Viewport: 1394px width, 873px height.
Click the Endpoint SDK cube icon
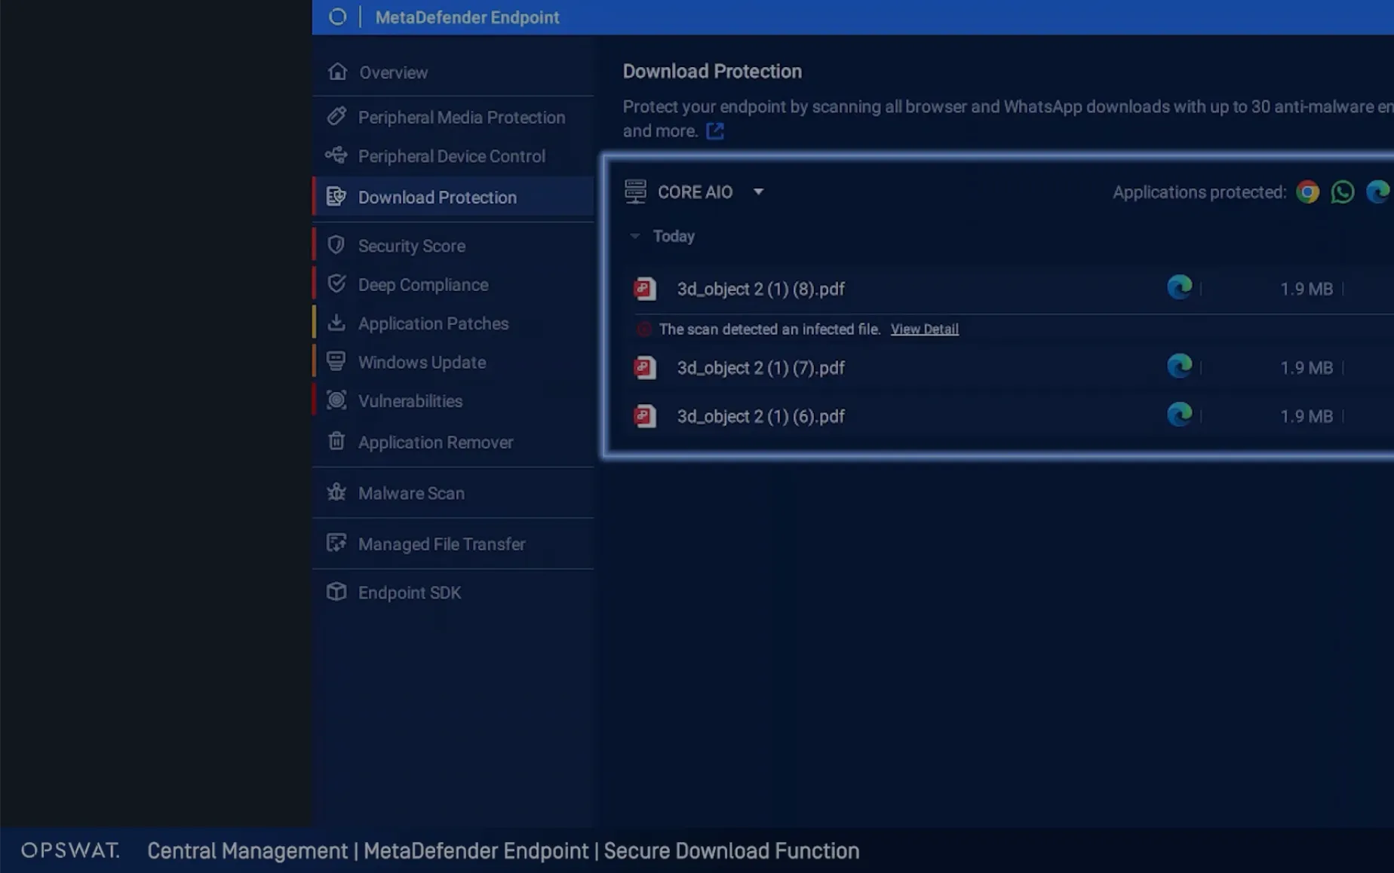pyautogui.click(x=336, y=592)
